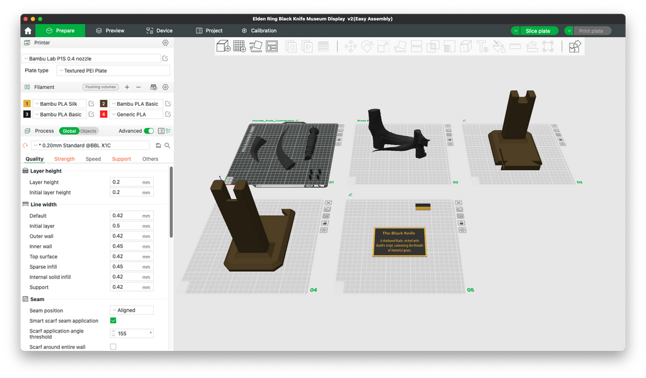Open Printer settings gear icon
Image resolution: width=646 pixels, height=378 pixels.
click(x=165, y=43)
